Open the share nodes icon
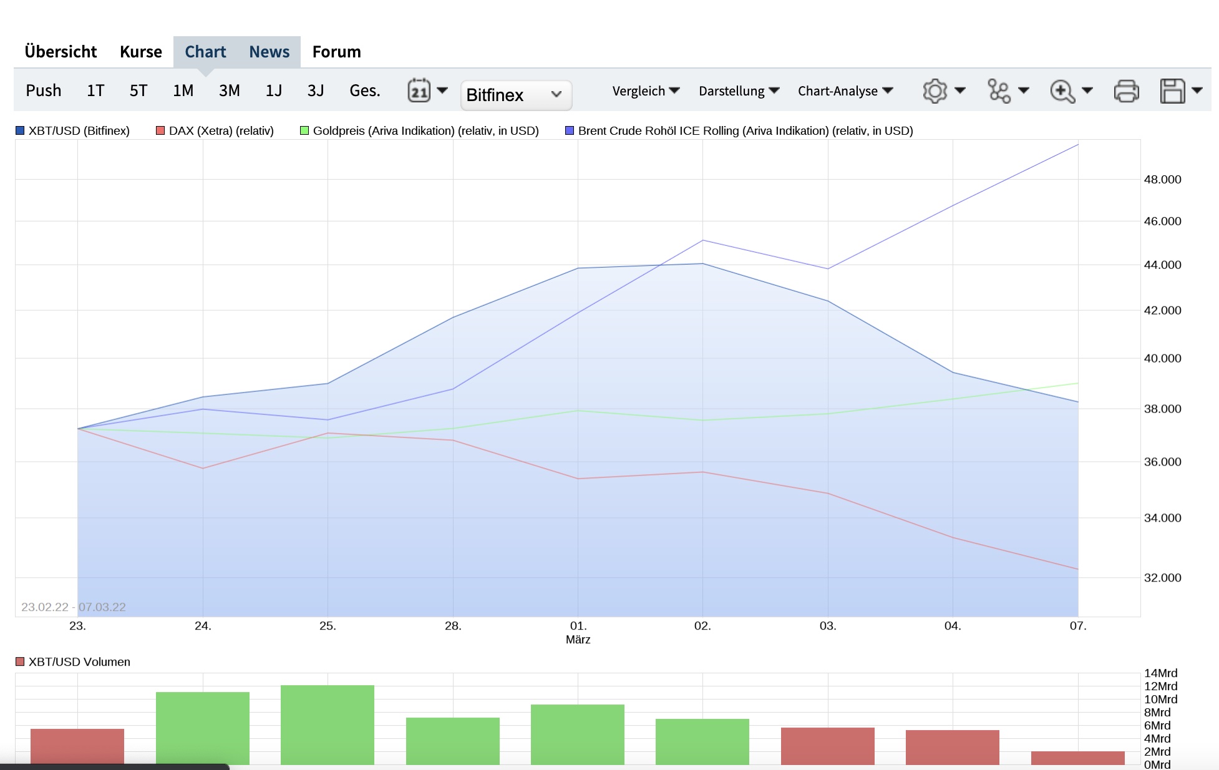The image size is (1219, 770). point(999,91)
